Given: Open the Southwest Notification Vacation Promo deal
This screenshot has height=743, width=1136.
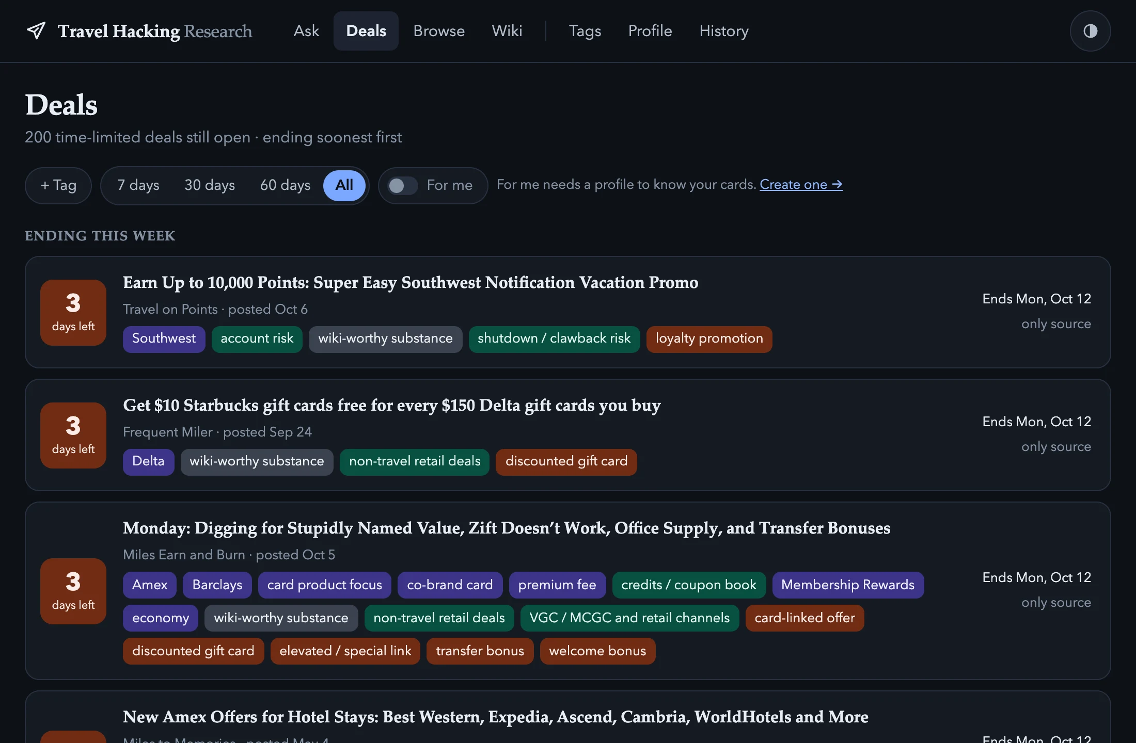Looking at the screenshot, I should click(411, 283).
